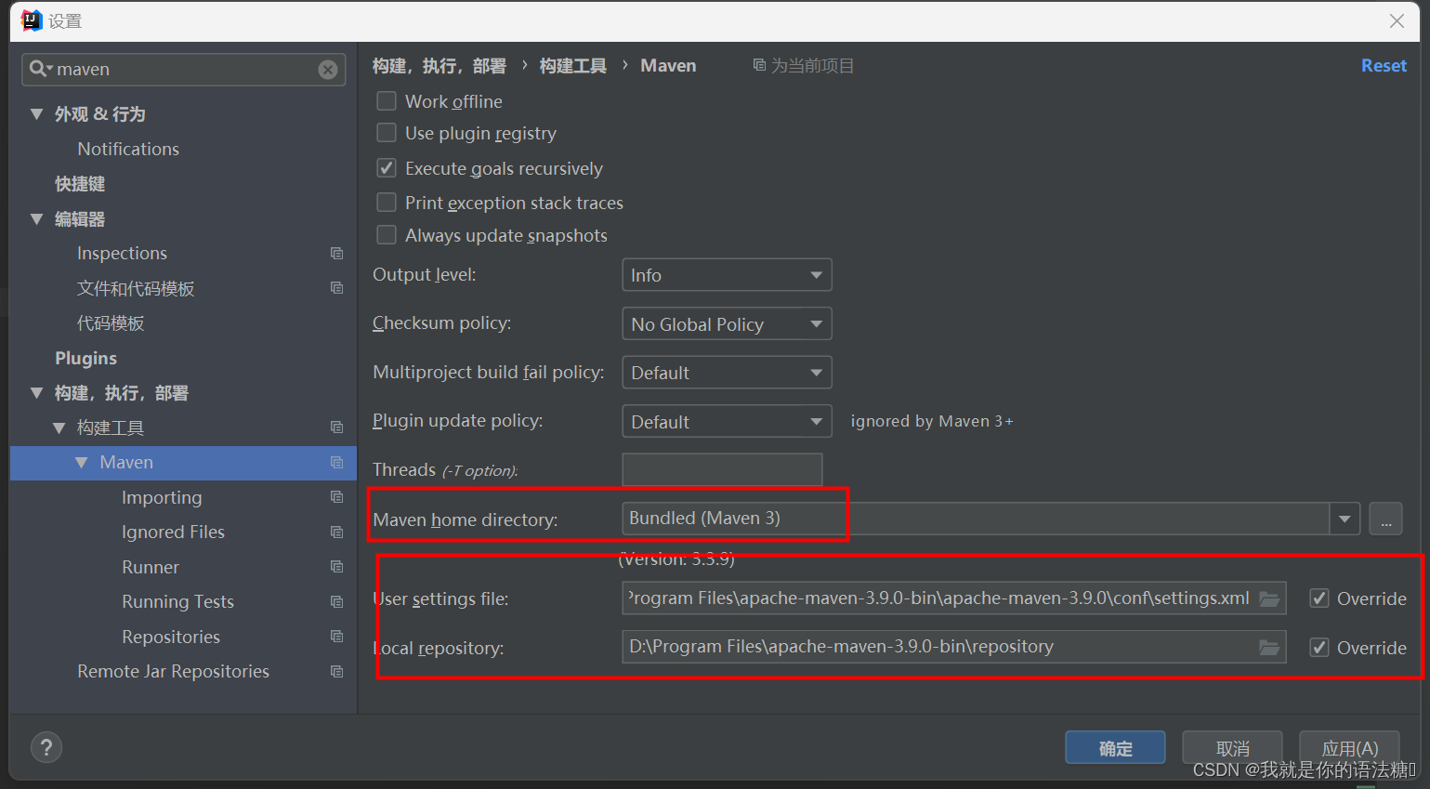Click the 为当前项目 copy icon

pos(759,65)
